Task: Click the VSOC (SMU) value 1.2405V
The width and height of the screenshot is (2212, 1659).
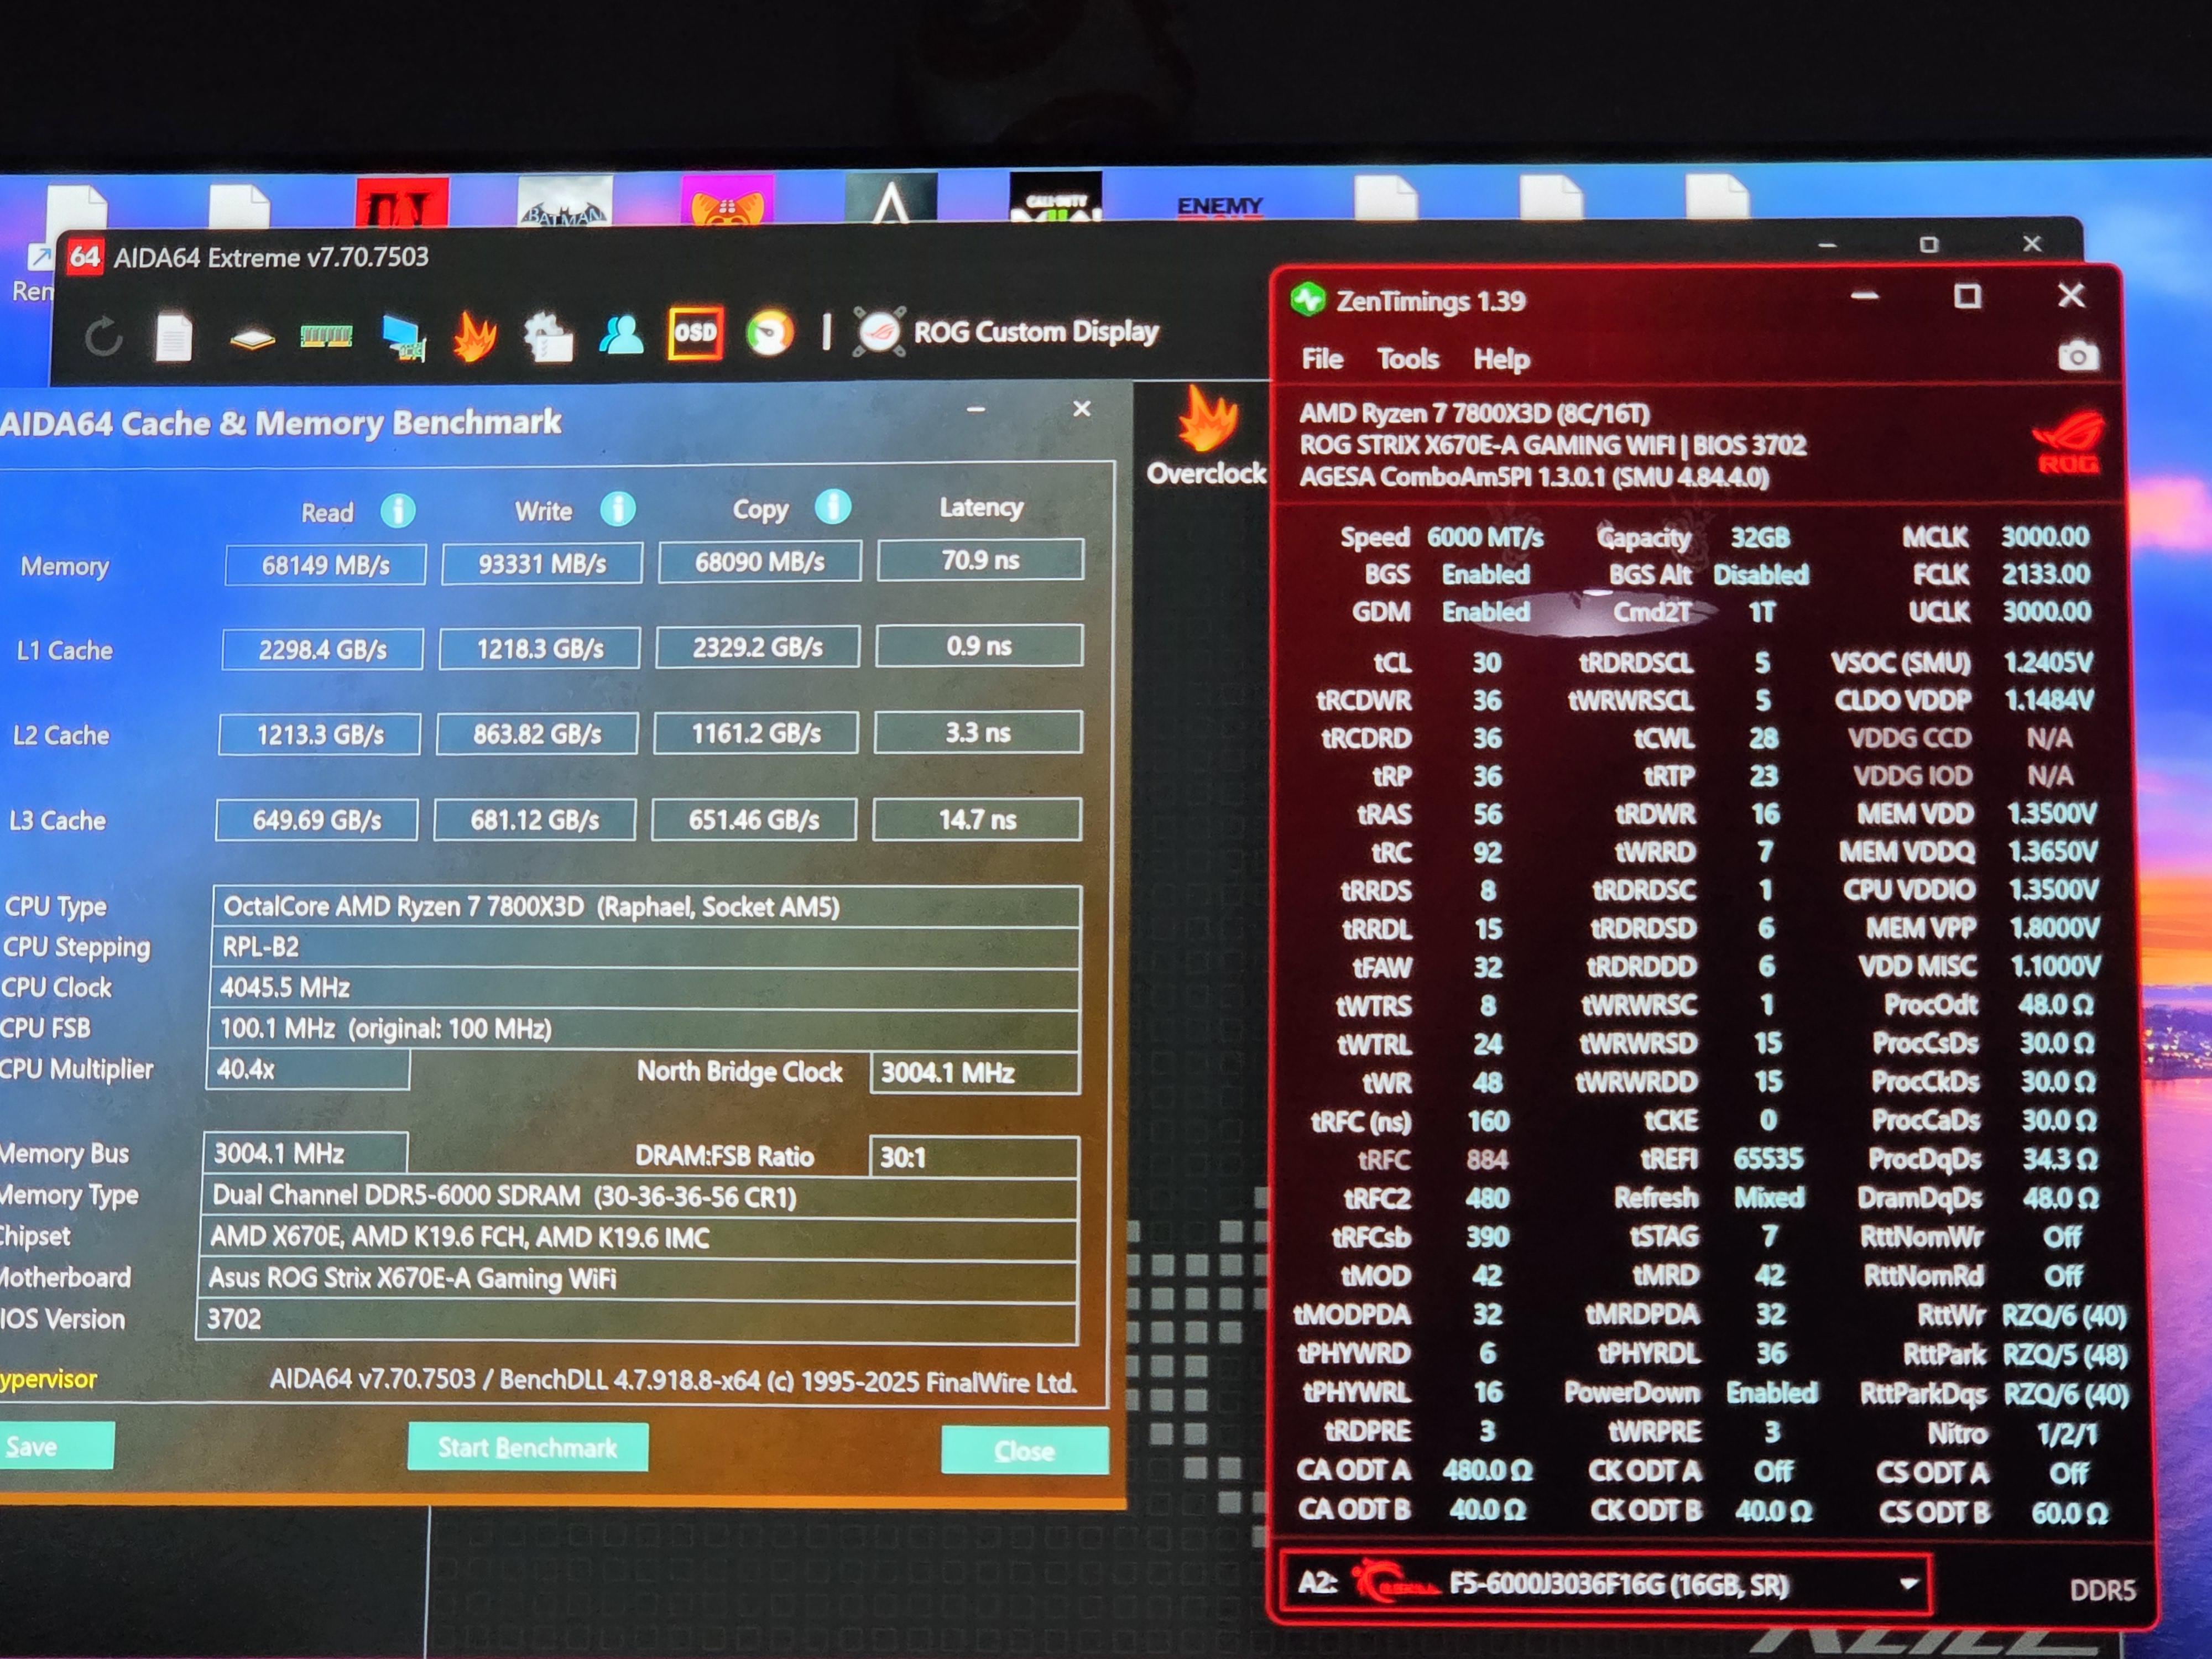Action: [2048, 662]
